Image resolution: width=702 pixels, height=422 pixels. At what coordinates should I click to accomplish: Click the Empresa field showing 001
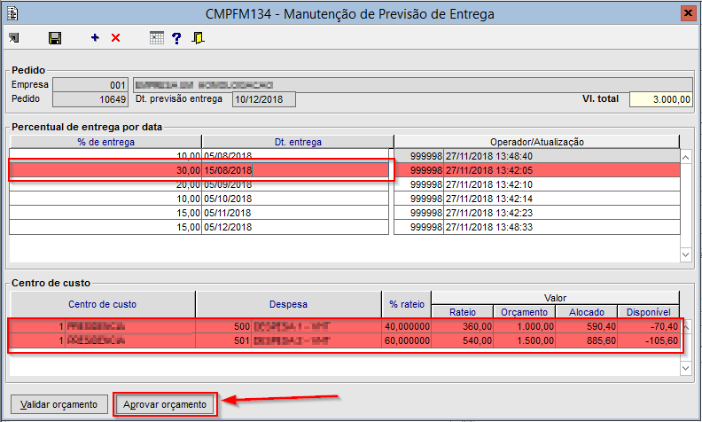tap(90, 85)
